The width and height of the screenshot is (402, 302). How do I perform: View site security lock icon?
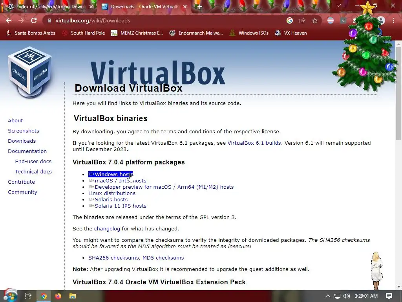click(x=49, y=20)
